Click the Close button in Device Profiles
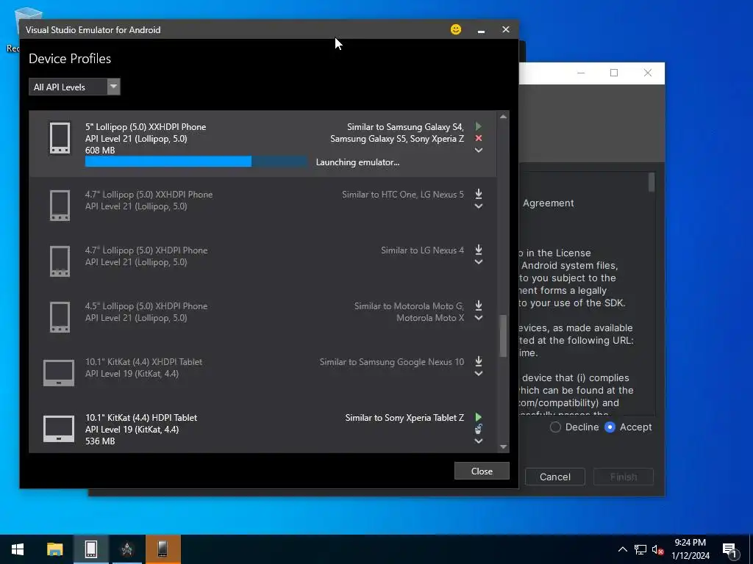 482,471
